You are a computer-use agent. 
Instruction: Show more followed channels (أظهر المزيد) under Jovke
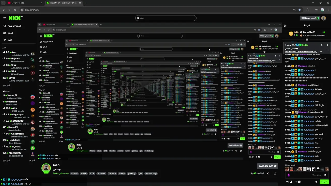point(6,85)
